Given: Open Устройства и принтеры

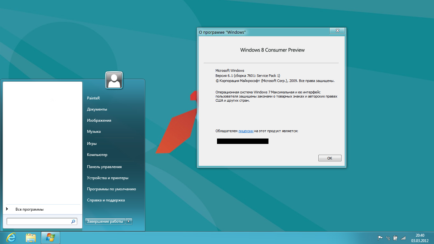Looking at the screenshot, I should pyautogui.click(x=108, y=178).
